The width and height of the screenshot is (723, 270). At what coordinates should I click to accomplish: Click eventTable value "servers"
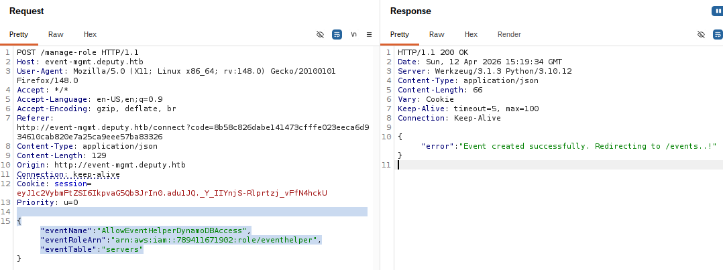click(122, 249)
